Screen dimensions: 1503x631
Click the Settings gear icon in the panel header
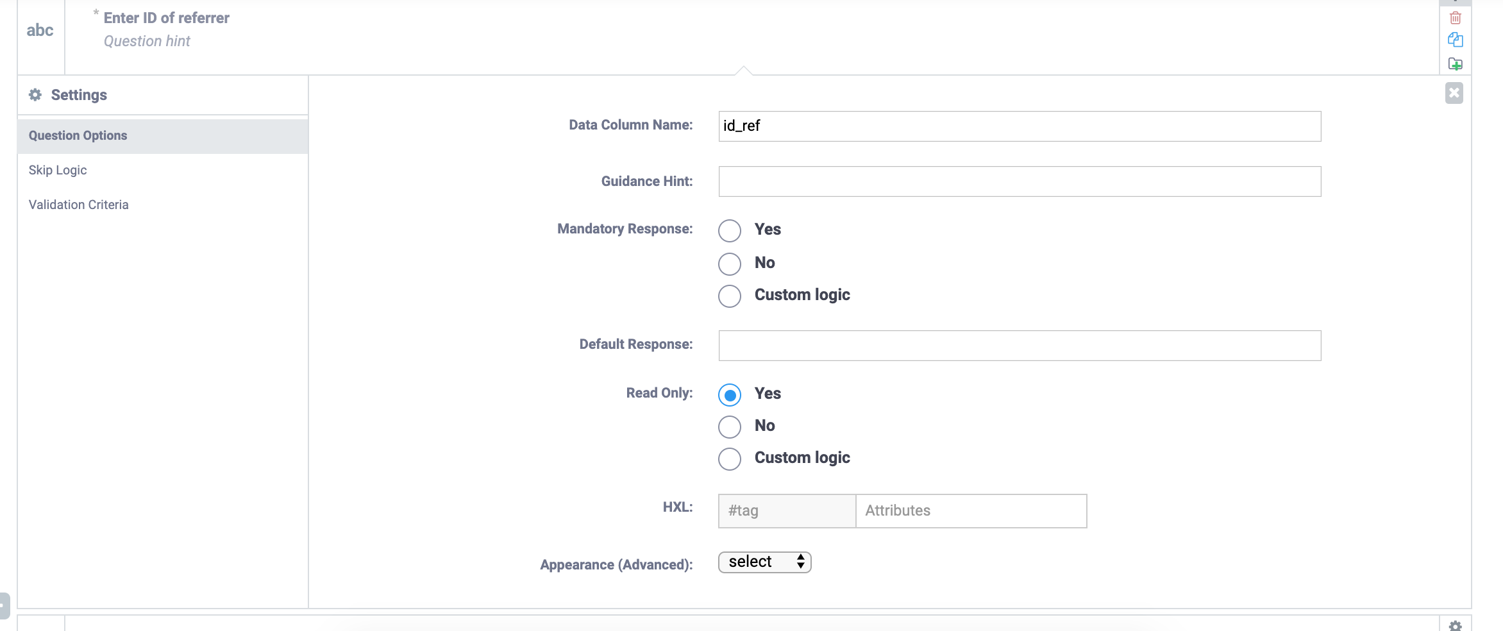(x=35, y=94)
